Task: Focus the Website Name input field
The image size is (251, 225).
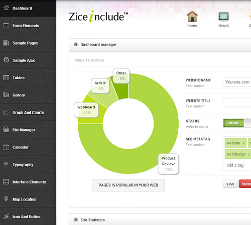Action: tap(237, 82)
